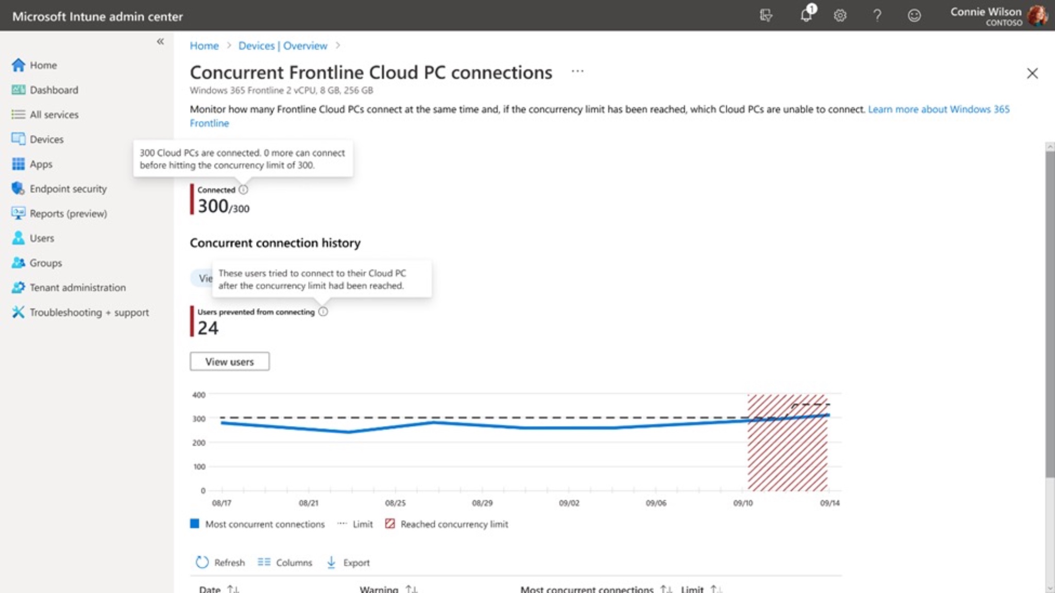Open Connie Wilson account menu
This screenshot has height=593, width=1055.
point(999,15)
